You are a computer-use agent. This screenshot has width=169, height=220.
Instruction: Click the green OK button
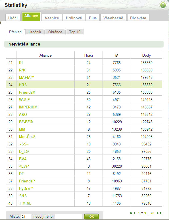(x=91, y=217)
